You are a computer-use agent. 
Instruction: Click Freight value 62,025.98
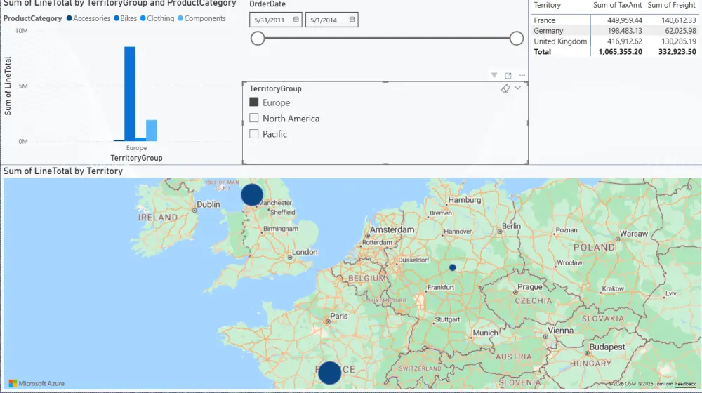click(680, 31)
